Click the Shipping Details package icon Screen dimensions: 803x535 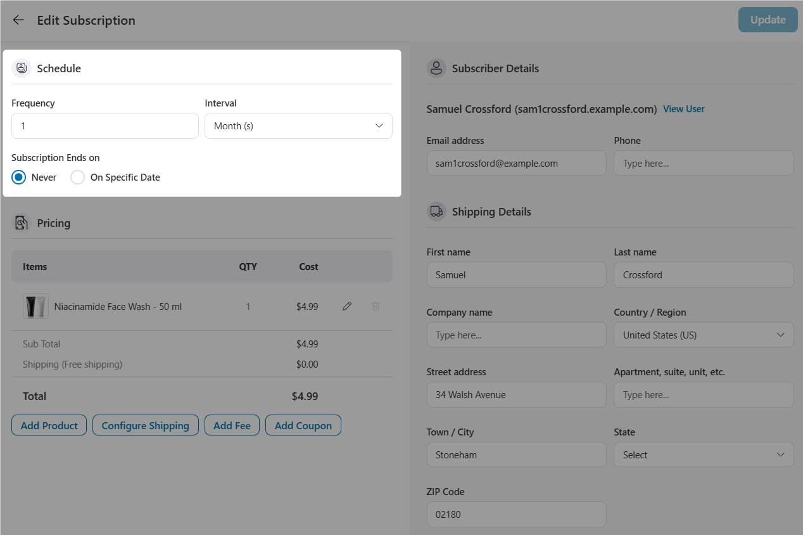tap(436, 211)
